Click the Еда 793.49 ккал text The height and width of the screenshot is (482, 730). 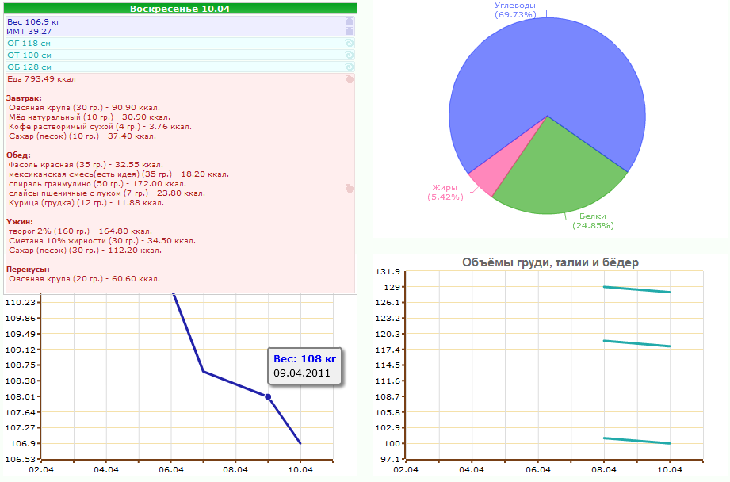[41, 79]
